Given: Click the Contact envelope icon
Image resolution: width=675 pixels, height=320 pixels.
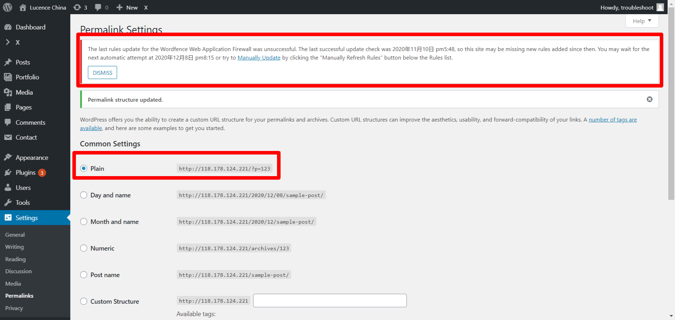Looking at the screenshot, I should 8,137.
